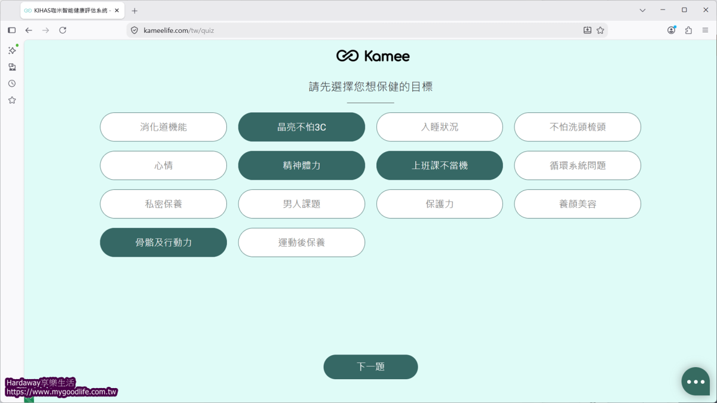Toggle the 私密保養 goal
The height and width of the screenshot is (403, 717).
point(163,204)
